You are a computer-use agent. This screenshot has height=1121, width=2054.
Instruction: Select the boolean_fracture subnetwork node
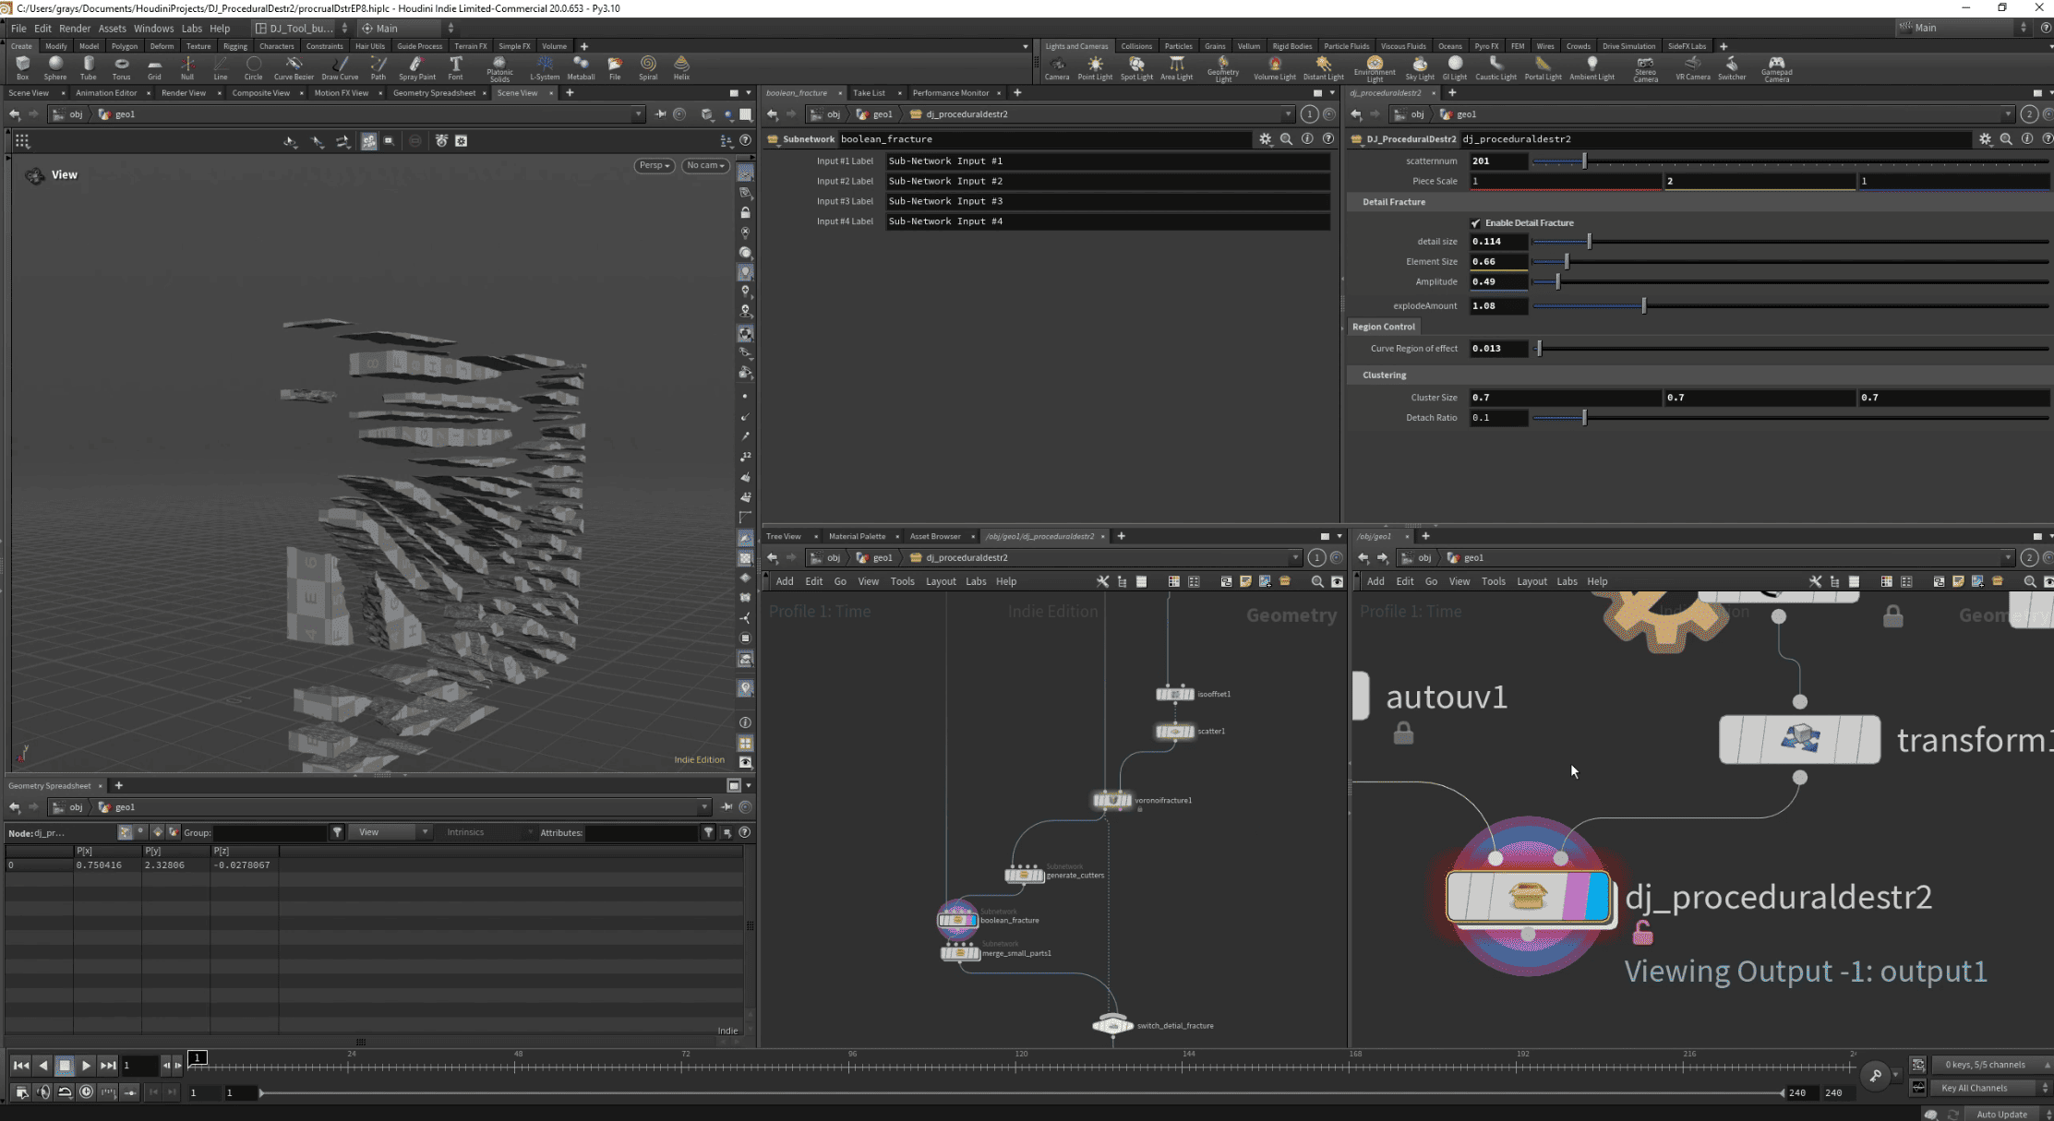tap(957, 920)
